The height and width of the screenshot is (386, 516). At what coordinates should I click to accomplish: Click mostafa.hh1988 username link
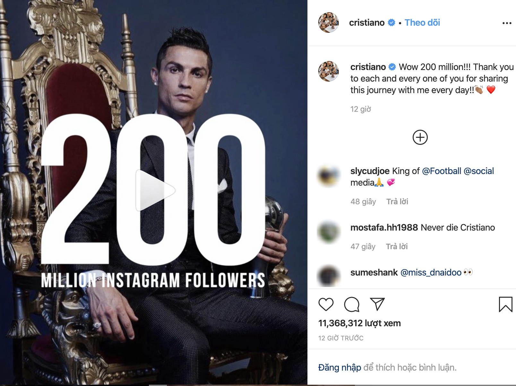[x=384, y=227]
